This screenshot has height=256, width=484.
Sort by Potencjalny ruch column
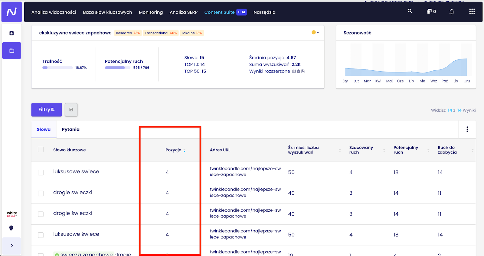point(428,150)
